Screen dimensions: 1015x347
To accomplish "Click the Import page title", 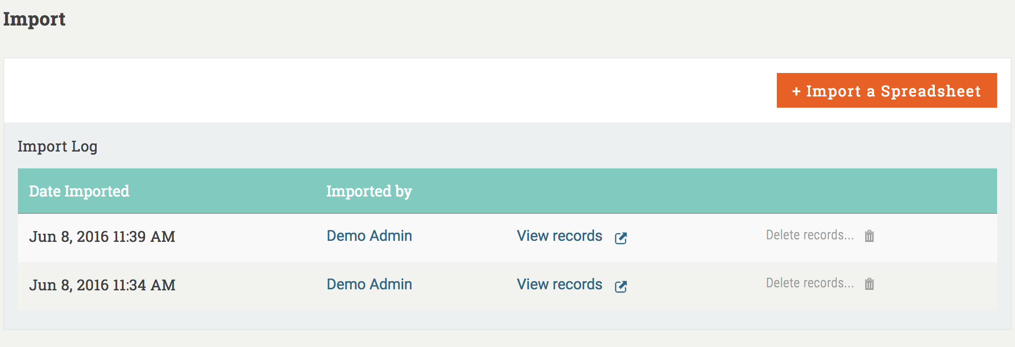I will coord(34,19).
